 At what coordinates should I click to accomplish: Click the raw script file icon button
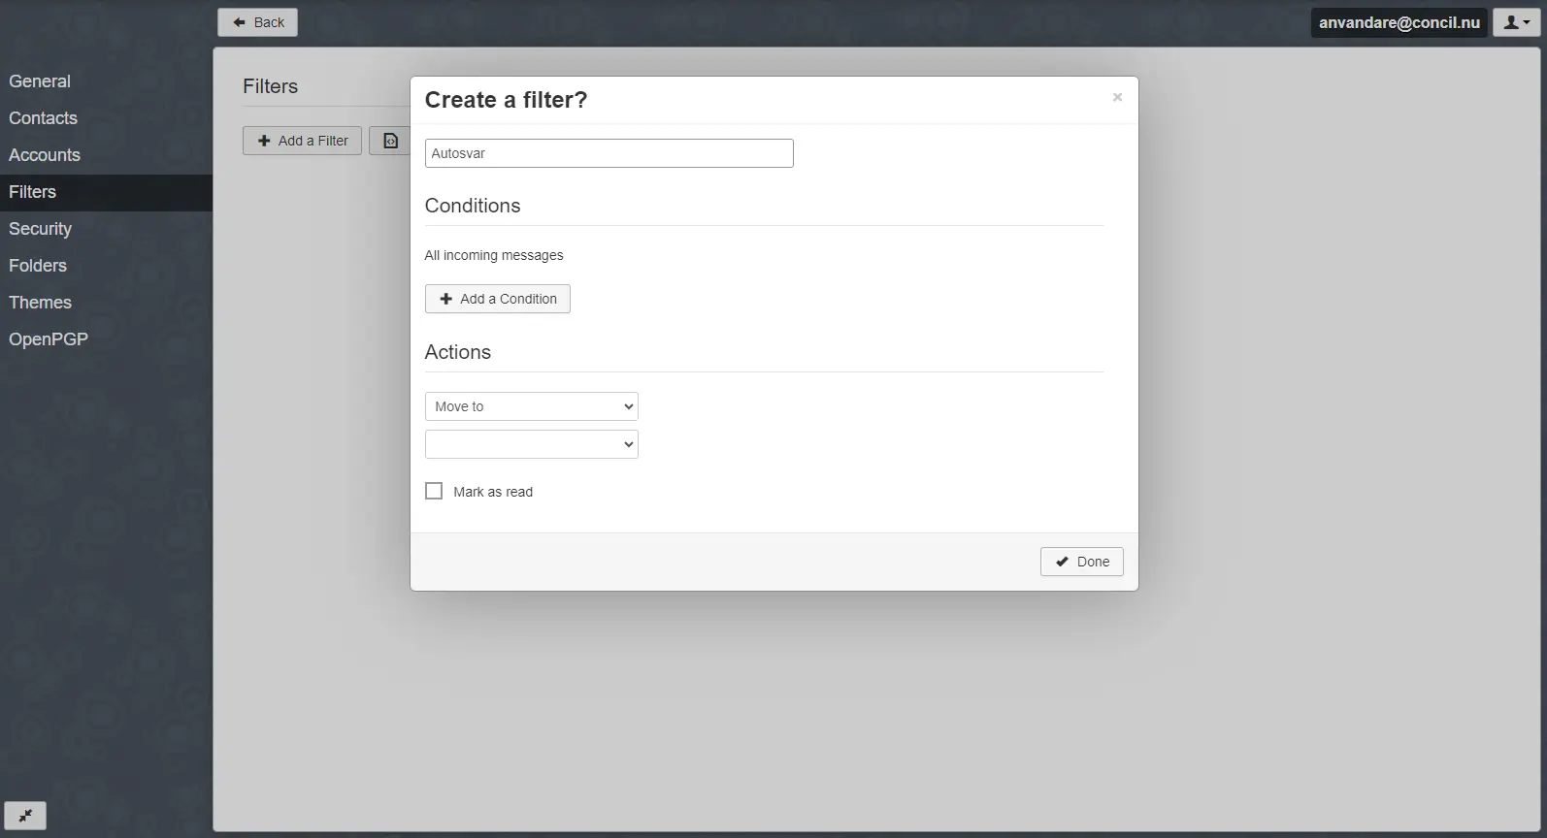tap(390, 141)
